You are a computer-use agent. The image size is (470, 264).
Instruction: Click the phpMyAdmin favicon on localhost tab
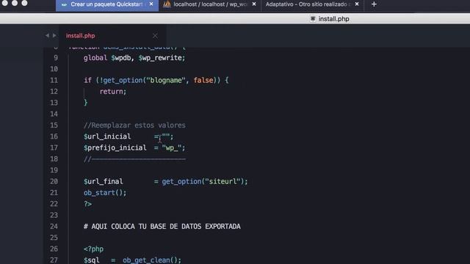point(167,4)
